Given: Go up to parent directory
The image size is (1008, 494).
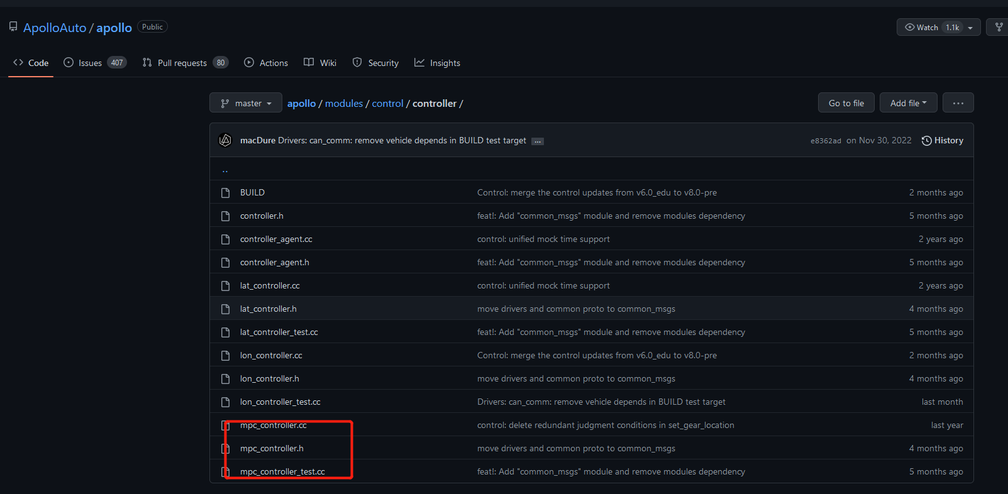Looking at the screenshot, I should (225, 169).
